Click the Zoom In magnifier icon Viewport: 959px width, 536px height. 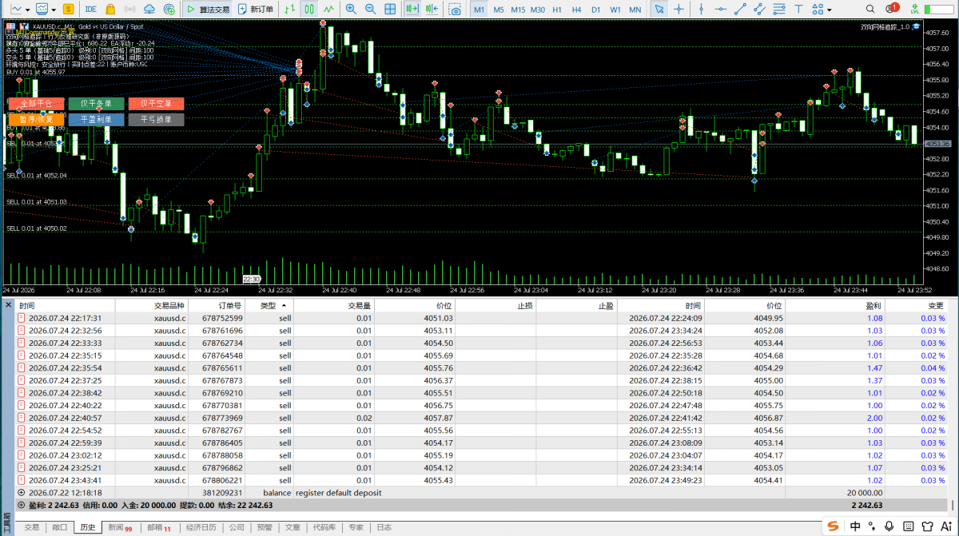point(351,10)
